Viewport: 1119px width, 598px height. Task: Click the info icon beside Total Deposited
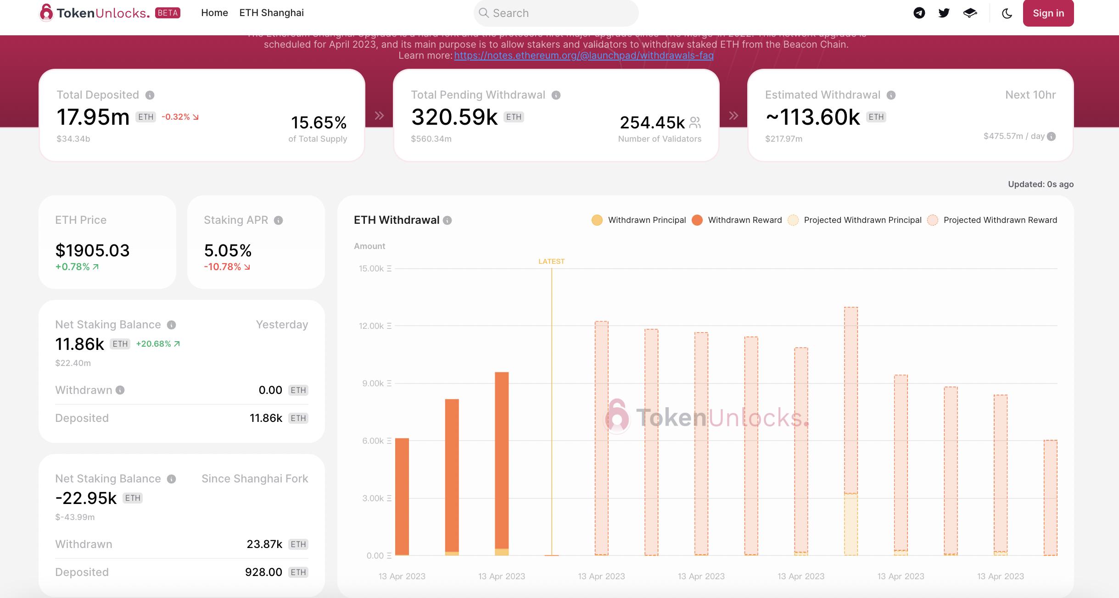pos(150,95)
